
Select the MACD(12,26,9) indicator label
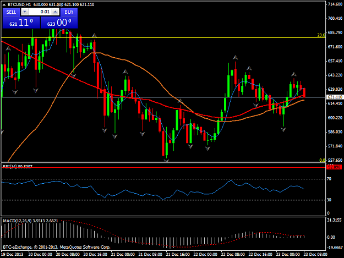click(30, 221)
